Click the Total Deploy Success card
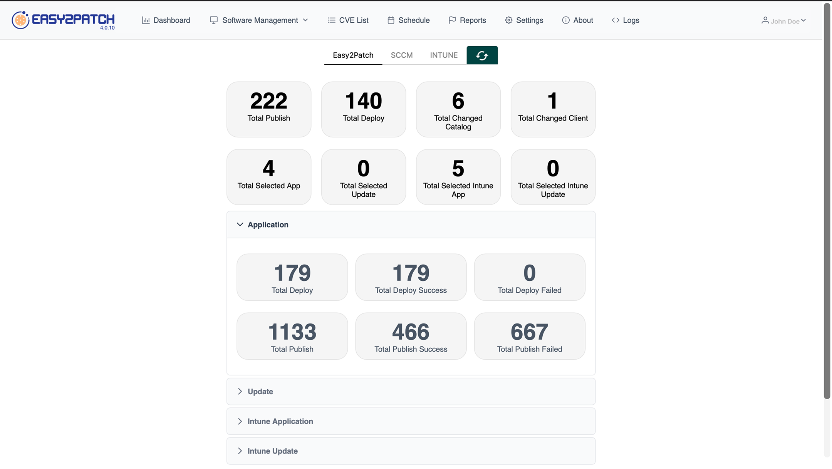 coord(411,277)
